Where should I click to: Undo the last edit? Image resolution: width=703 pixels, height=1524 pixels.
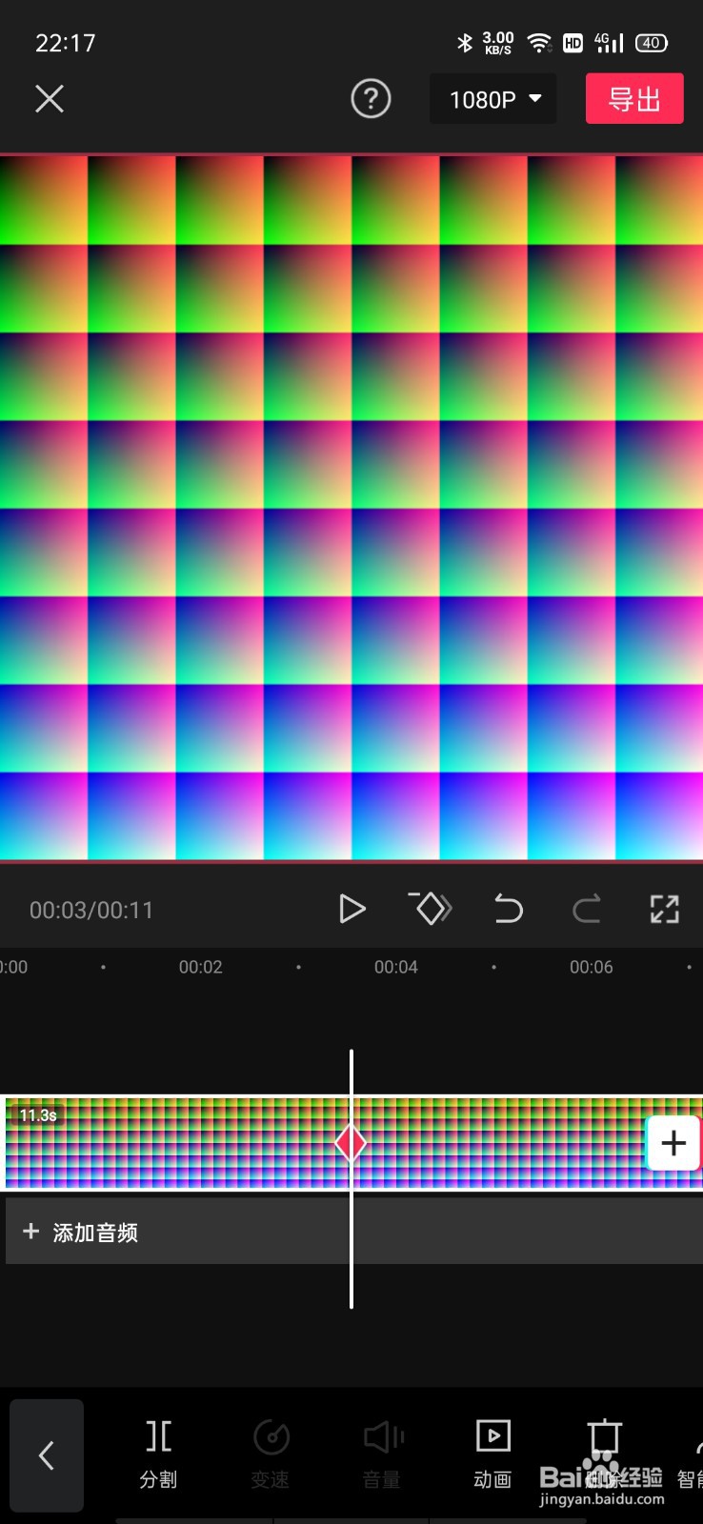click(x=509, y=909)
